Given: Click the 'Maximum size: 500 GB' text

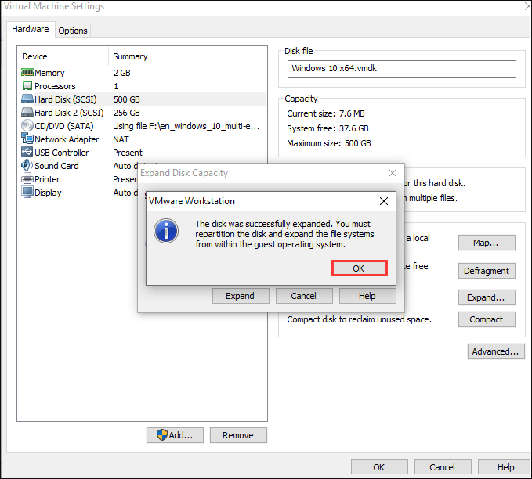Looking at the screenshot, I should click(329, 143).
